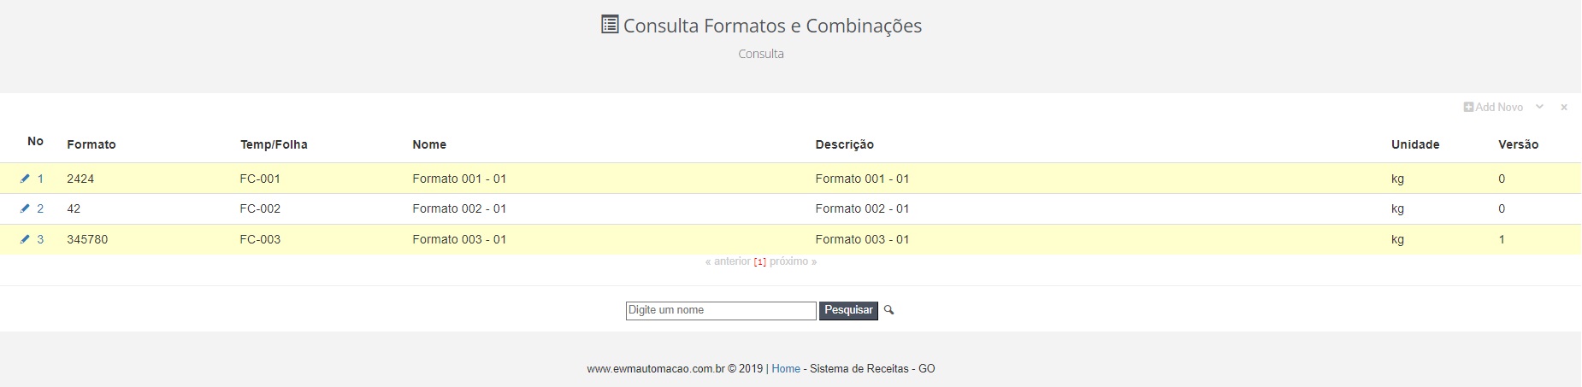The image size is (1582, 387).
Task: Close the panel with the x icon
Action: [x=1564, y=108]
